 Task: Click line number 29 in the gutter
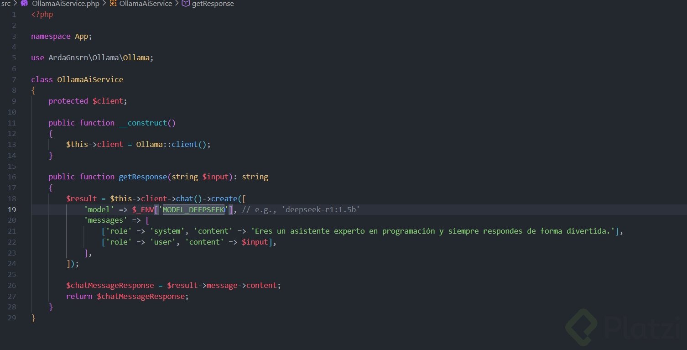[12, 318]
